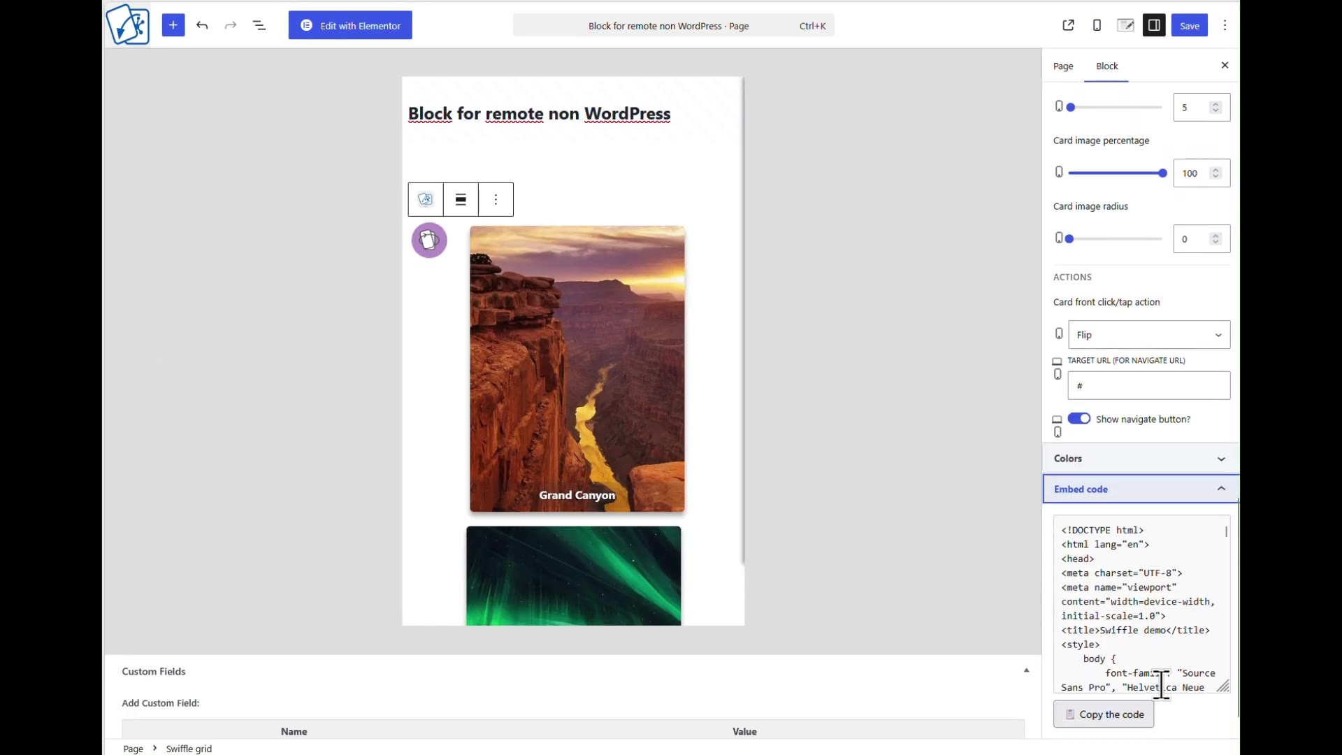Viewport: 1342px width, 755px height.
Task: Click desktop device icon beside Target URL label
Action: pyautogui.click(x=1057, y=361)
